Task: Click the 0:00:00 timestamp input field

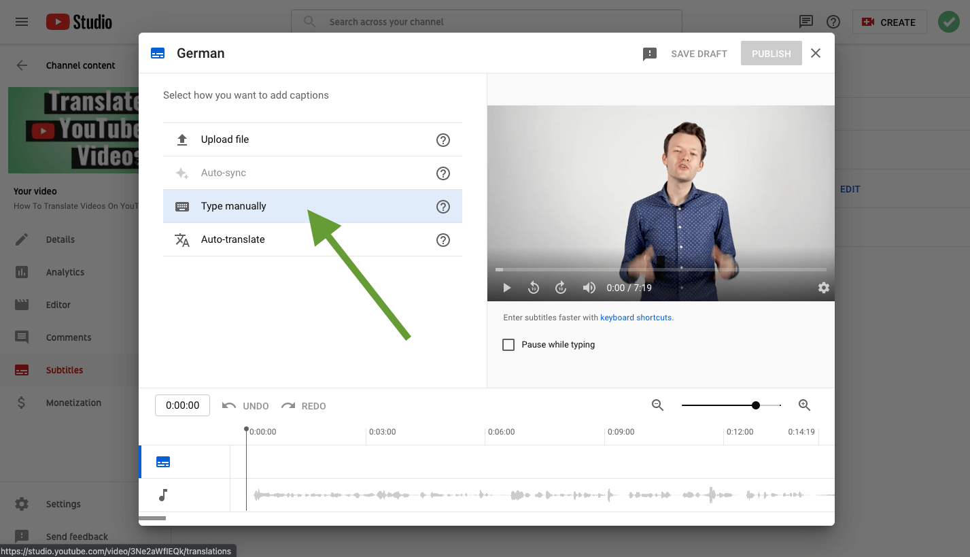Action: [x=182, y=405]
